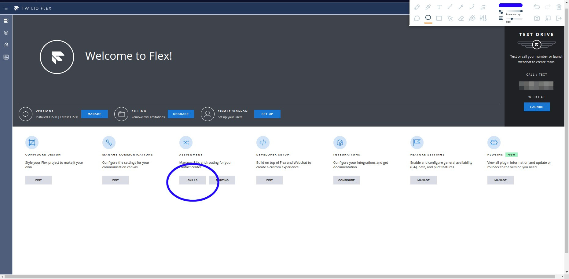Click the Billing wallet icon
569x279 pixels.
[121, 114]
